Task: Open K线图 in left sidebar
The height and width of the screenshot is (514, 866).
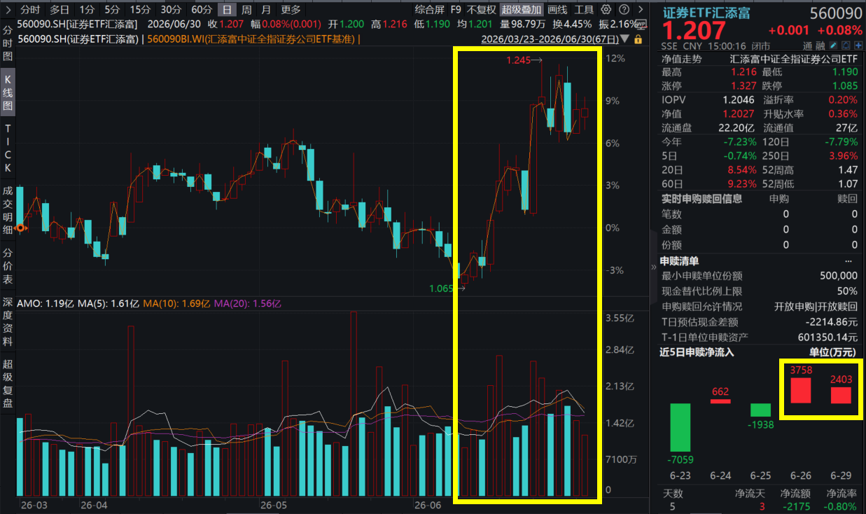Action: (8, 92)
